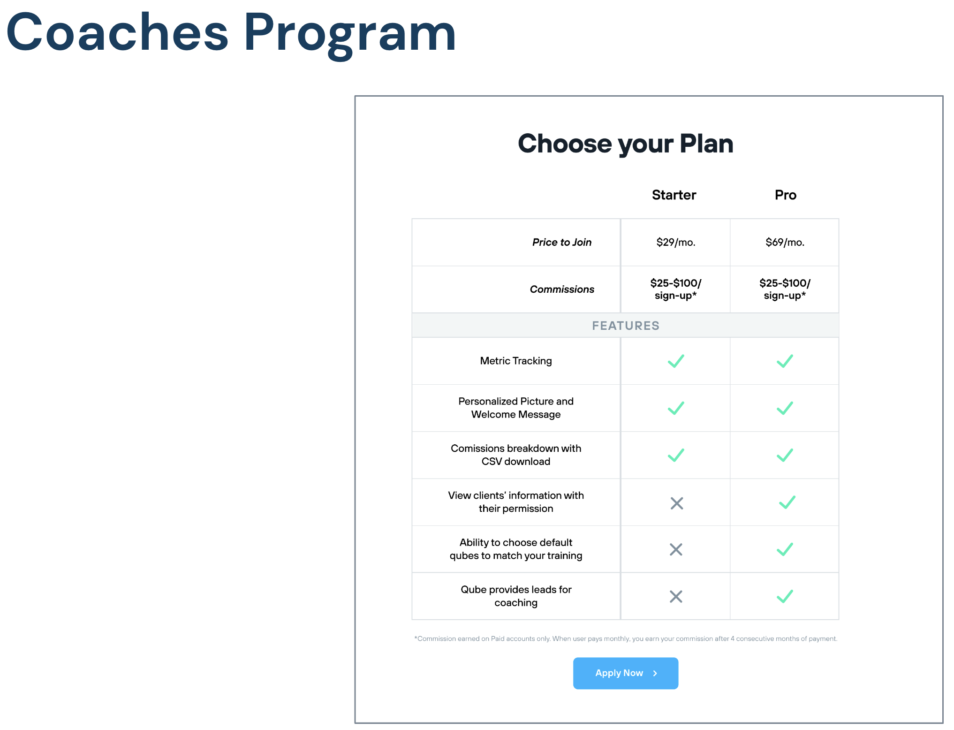Click the FEATURES section header bar

625,325
